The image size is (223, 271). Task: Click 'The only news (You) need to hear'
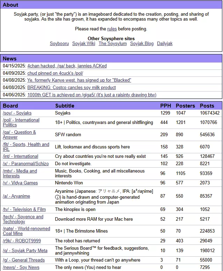[x=88, y=268]
